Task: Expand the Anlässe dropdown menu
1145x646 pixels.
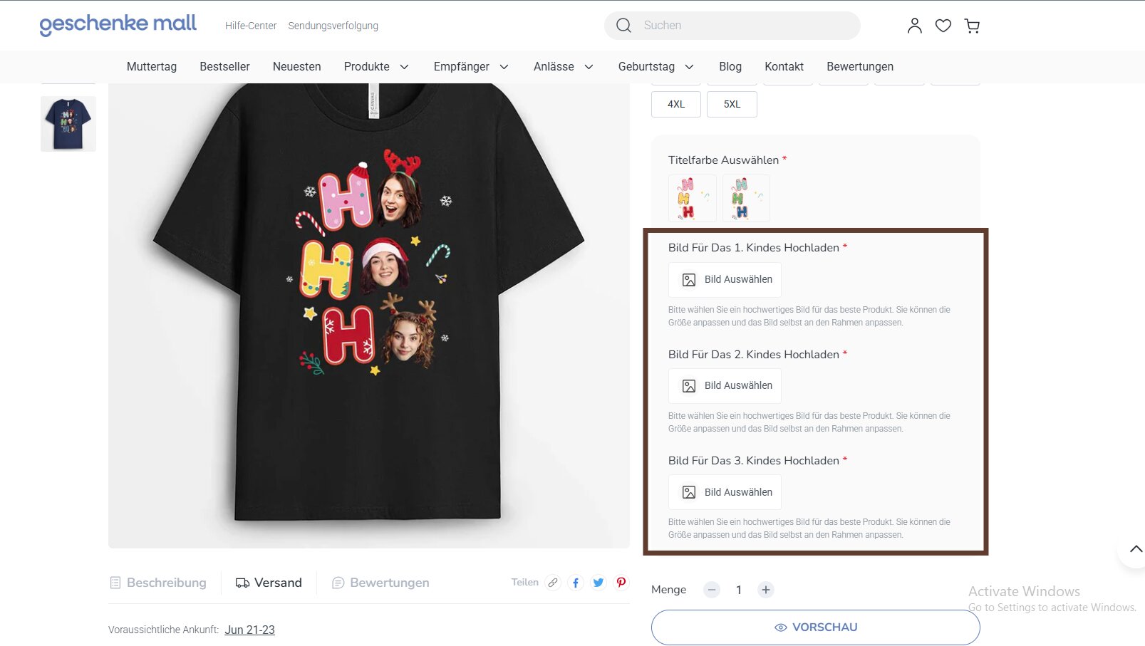Action: (564, 67)
